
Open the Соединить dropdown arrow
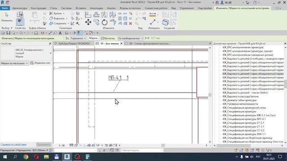(68, 23)
